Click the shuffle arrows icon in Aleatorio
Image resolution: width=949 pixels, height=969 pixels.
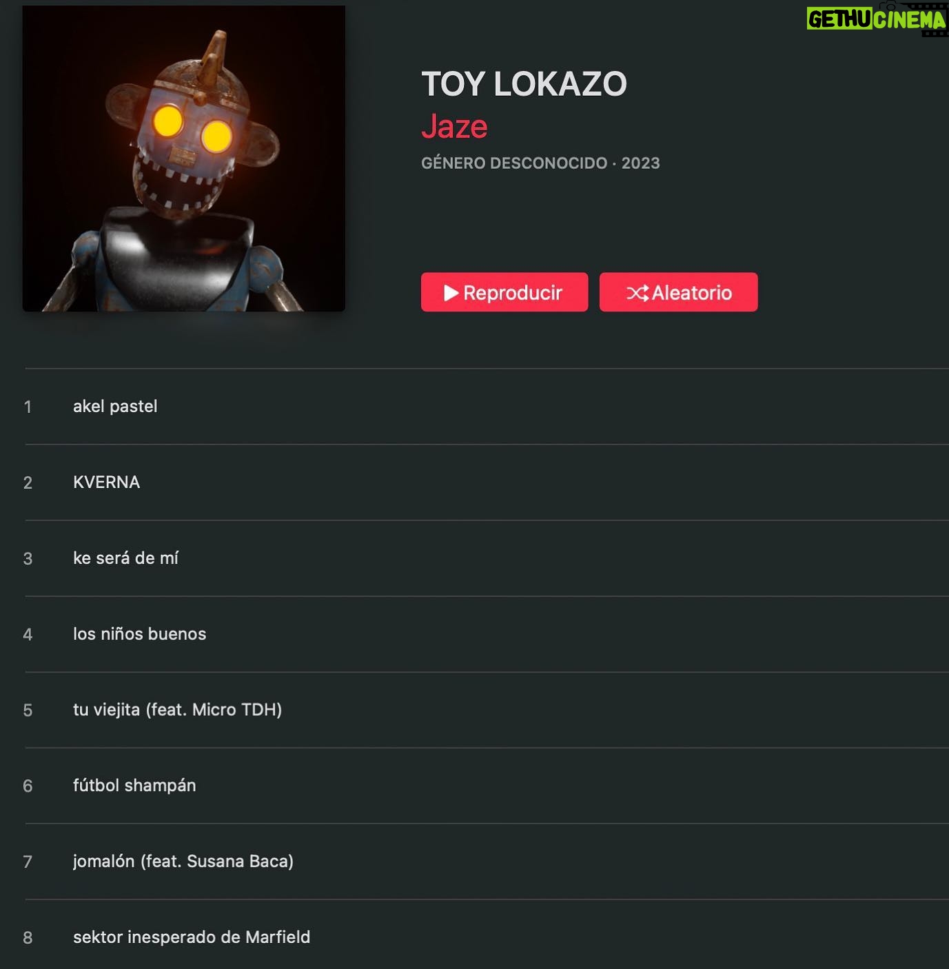[637, 293]
